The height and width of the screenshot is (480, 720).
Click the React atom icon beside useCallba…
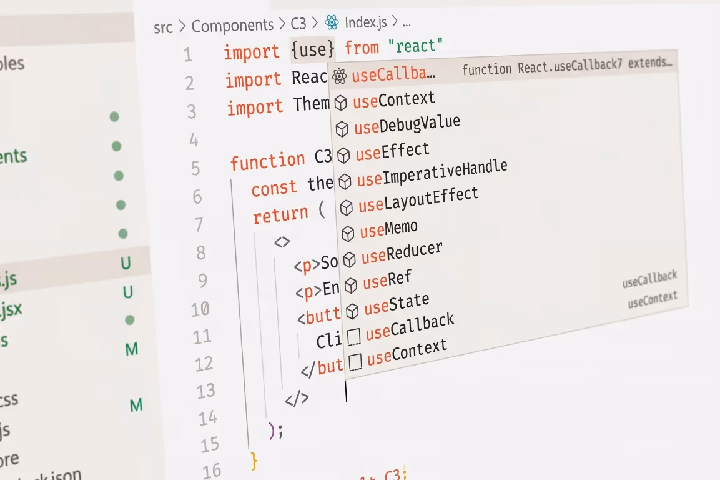339,76
